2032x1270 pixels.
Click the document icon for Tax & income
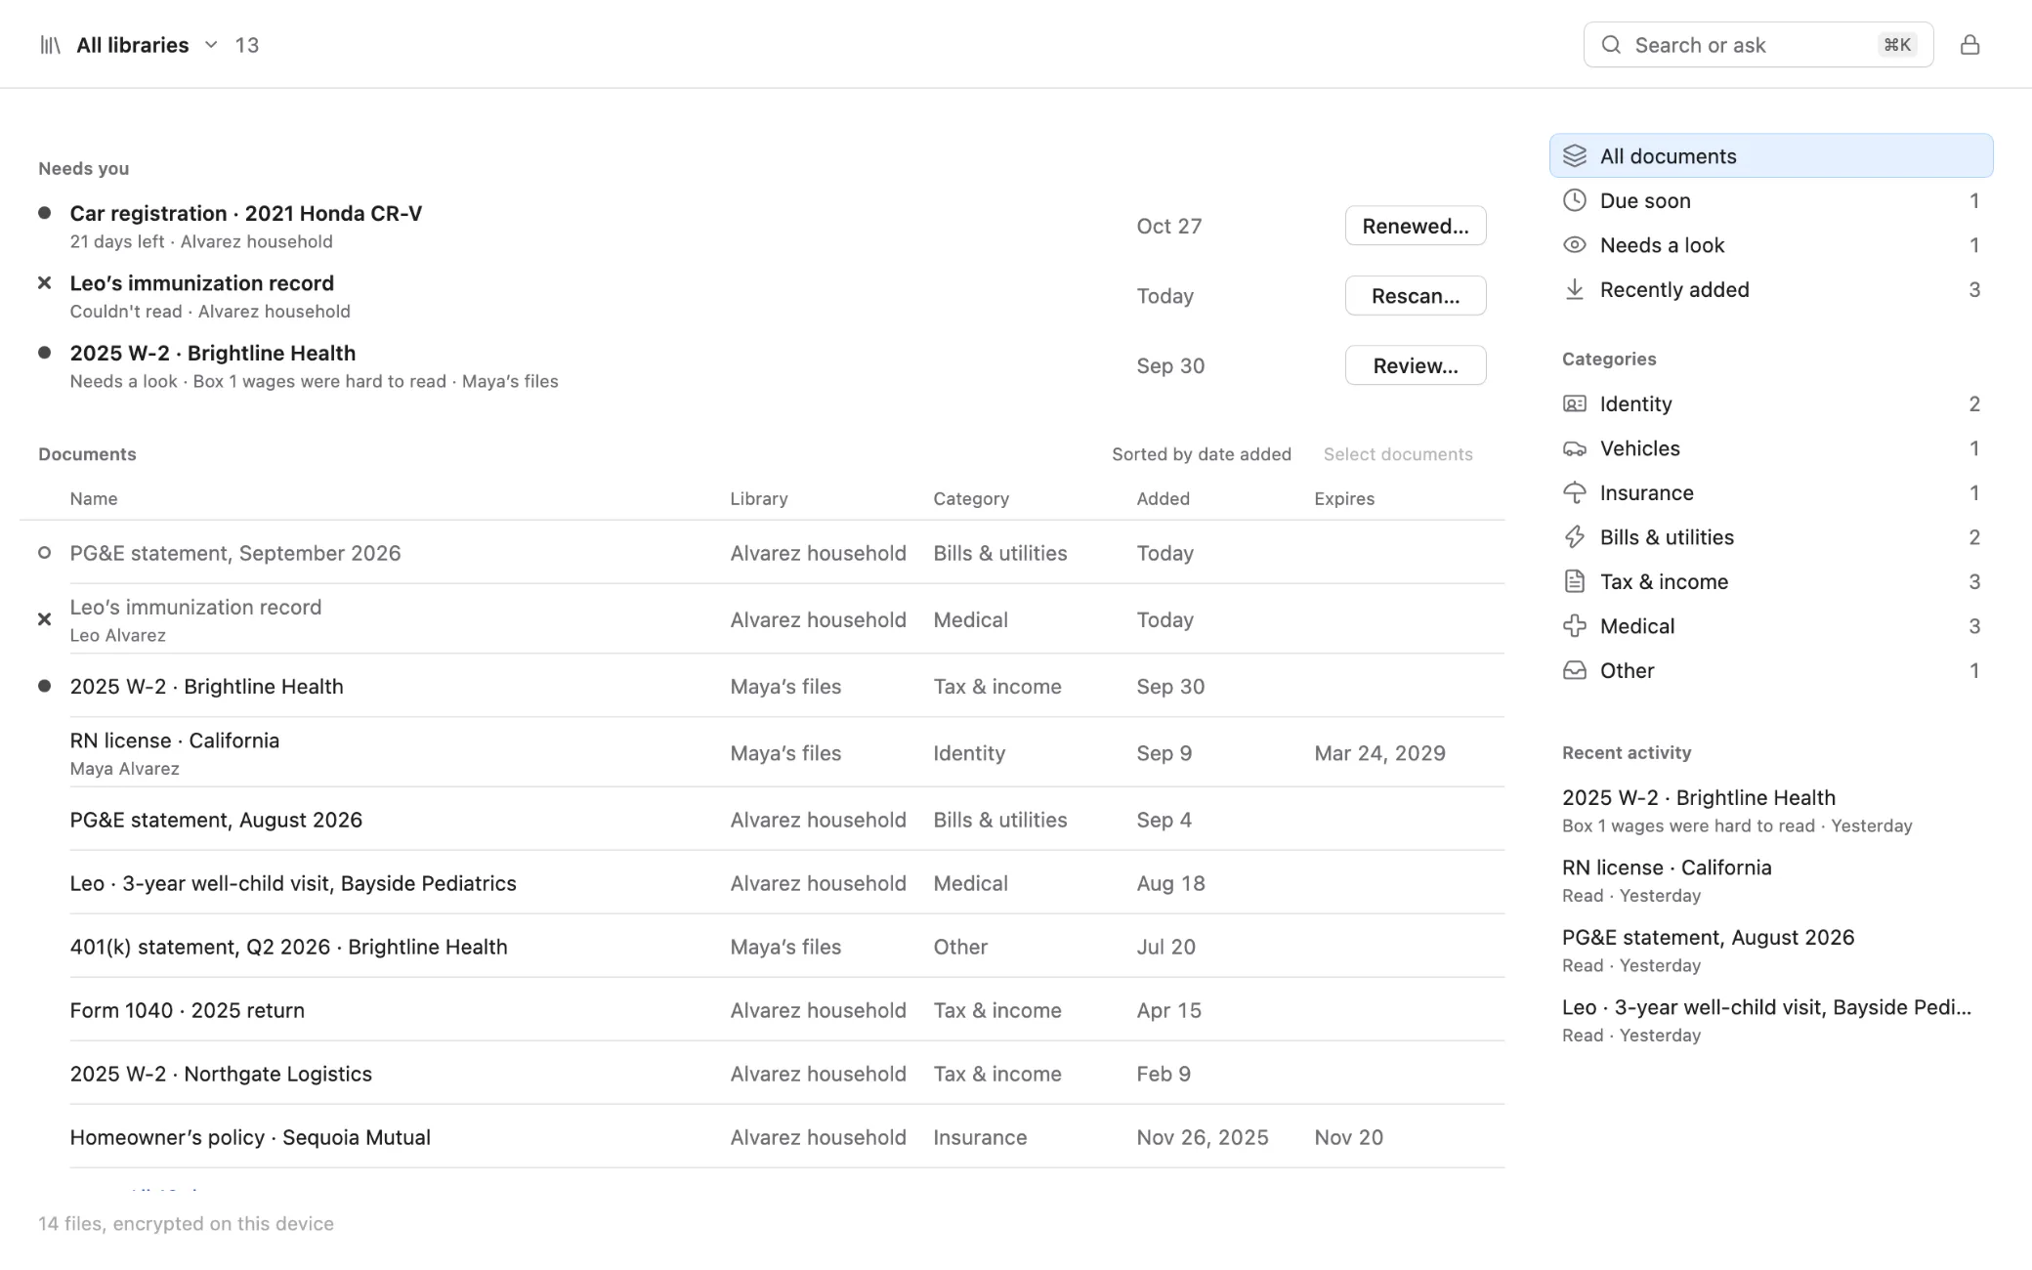point(1574,581)
